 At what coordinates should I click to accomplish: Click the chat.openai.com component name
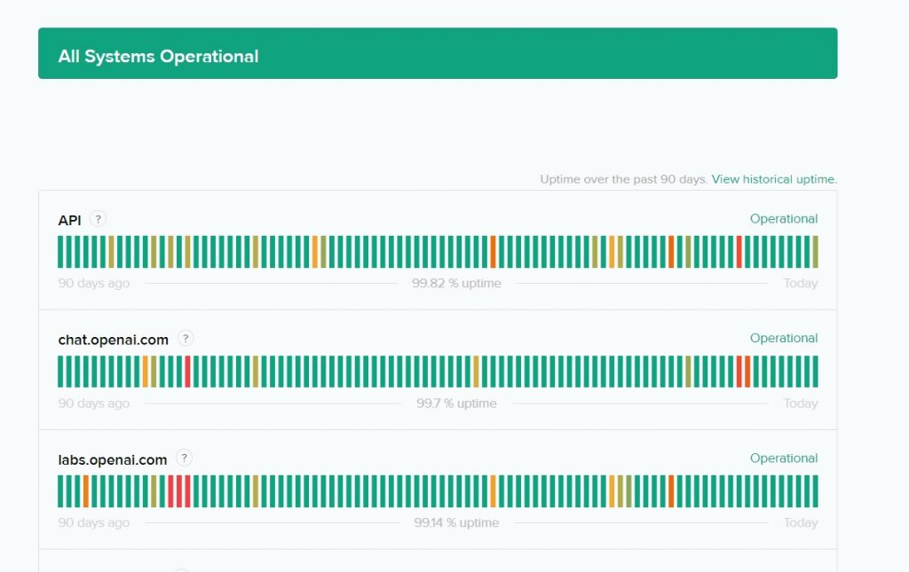[x=113, y=339]
